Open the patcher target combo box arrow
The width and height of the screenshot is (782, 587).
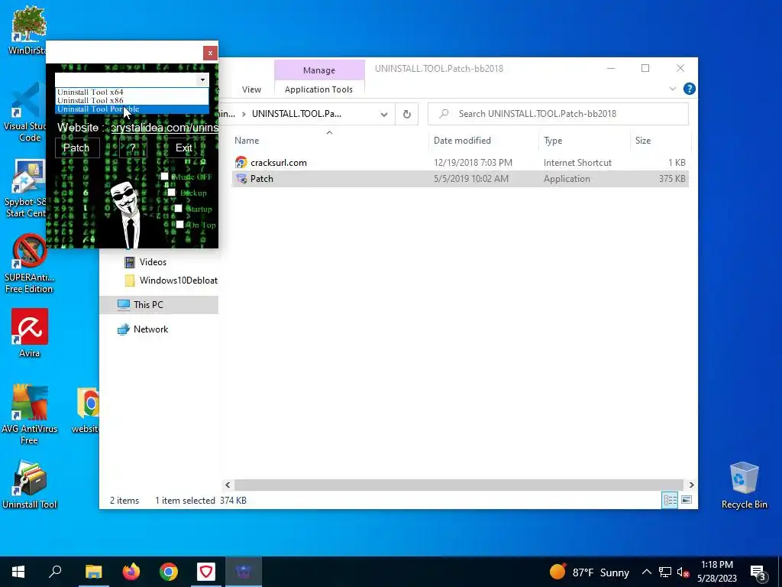[x=202, y=79]
